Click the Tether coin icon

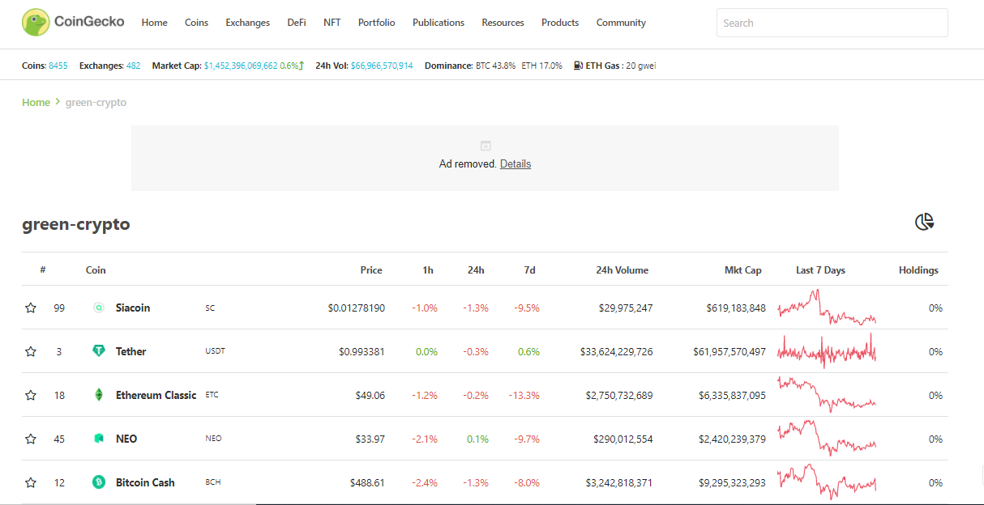tap(99, 351)
